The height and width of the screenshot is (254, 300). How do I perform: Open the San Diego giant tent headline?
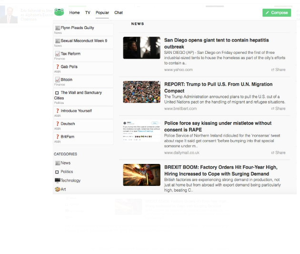pyautogui.click(x=216, y=43)
